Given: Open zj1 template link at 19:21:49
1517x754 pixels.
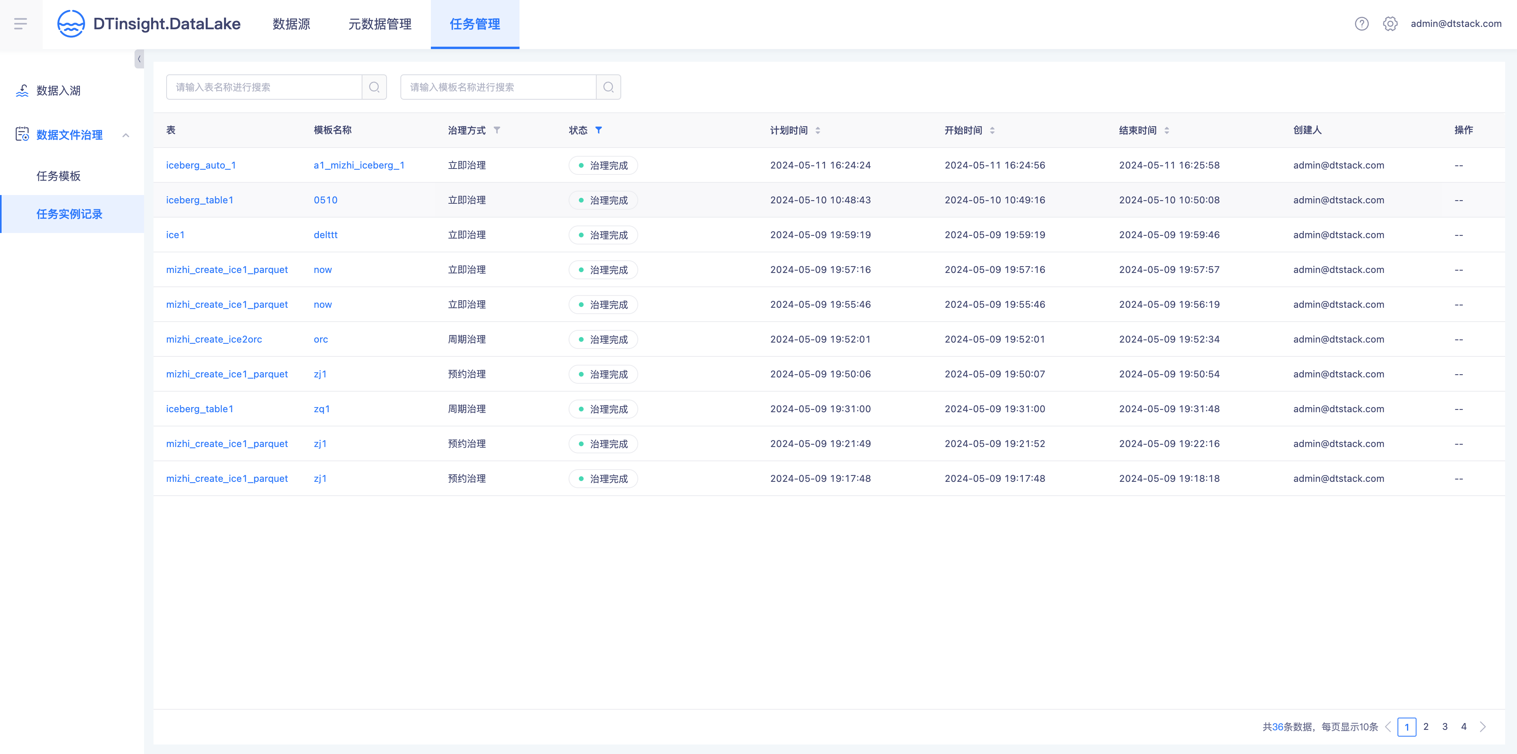Looking at the screenshot, I should [x=320, y=444].
